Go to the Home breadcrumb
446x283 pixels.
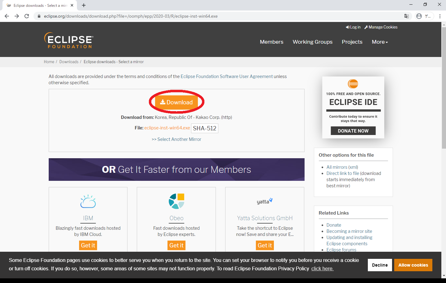coord(49,62)
